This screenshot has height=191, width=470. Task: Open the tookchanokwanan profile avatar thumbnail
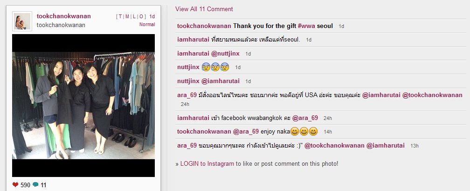pos(22,21)
